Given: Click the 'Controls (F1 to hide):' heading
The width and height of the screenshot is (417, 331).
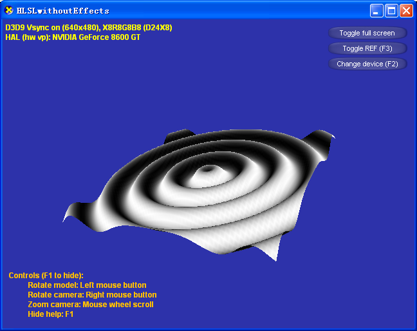Looking at the screenshot, I should (46, 276).
